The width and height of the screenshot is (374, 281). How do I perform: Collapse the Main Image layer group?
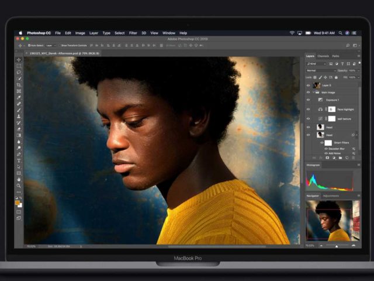tap(313, 92)
